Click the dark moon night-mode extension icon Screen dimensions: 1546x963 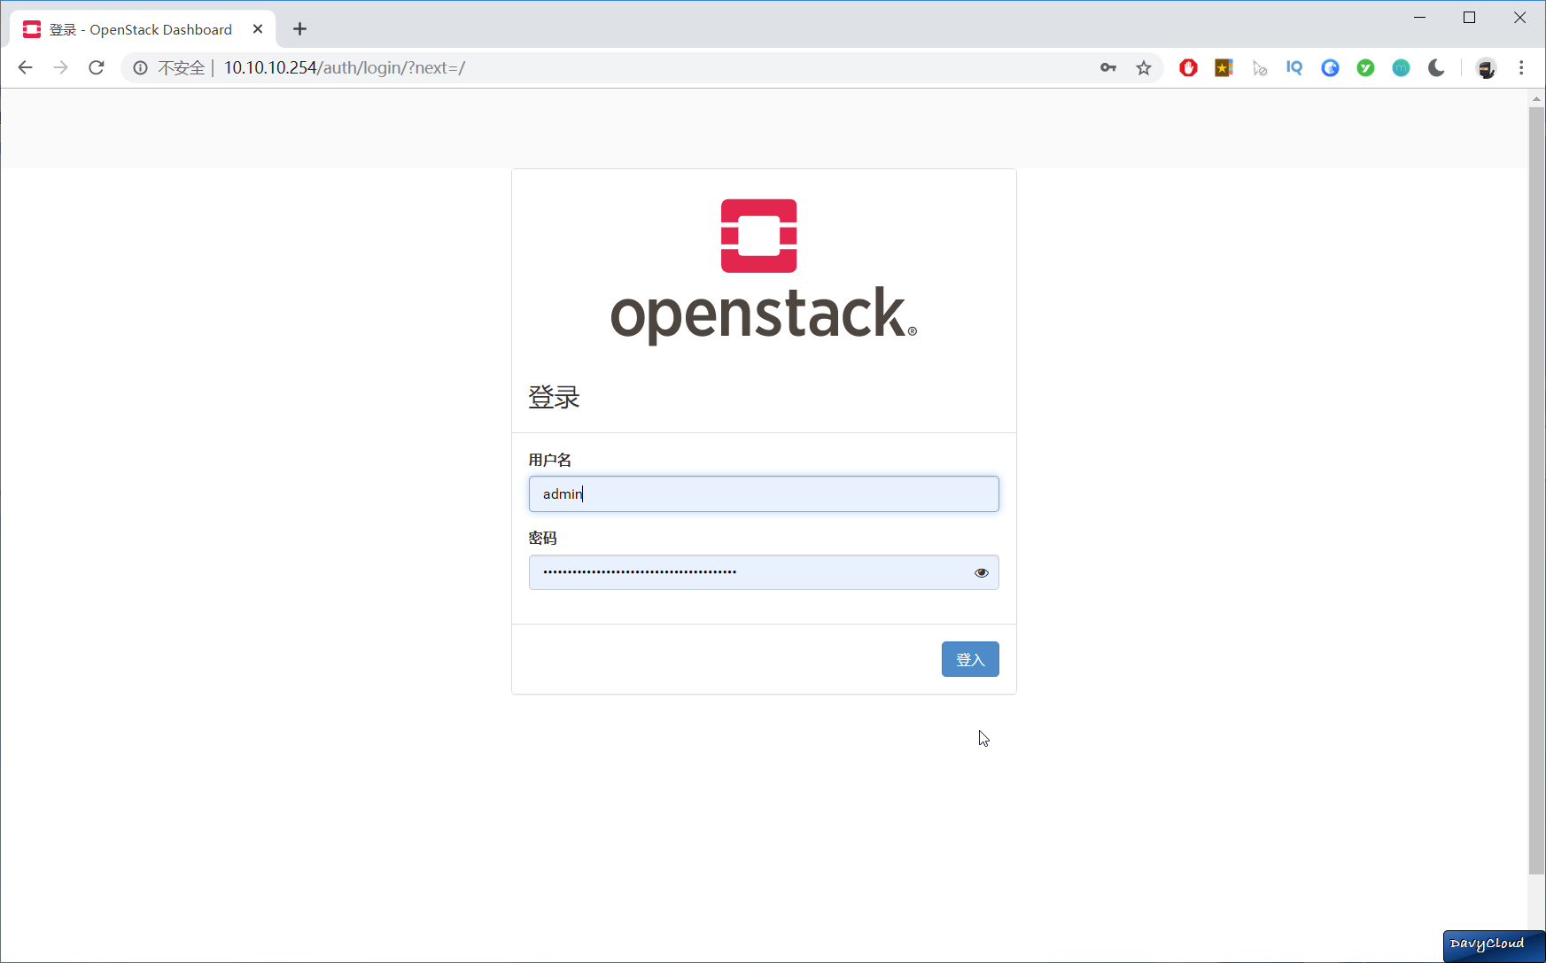(1436, 67)
